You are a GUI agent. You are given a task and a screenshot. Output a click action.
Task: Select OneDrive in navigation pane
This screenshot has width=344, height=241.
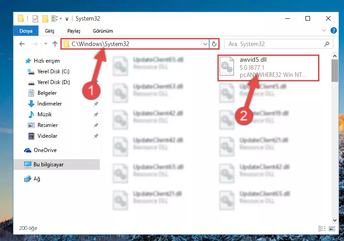[45, 150]
